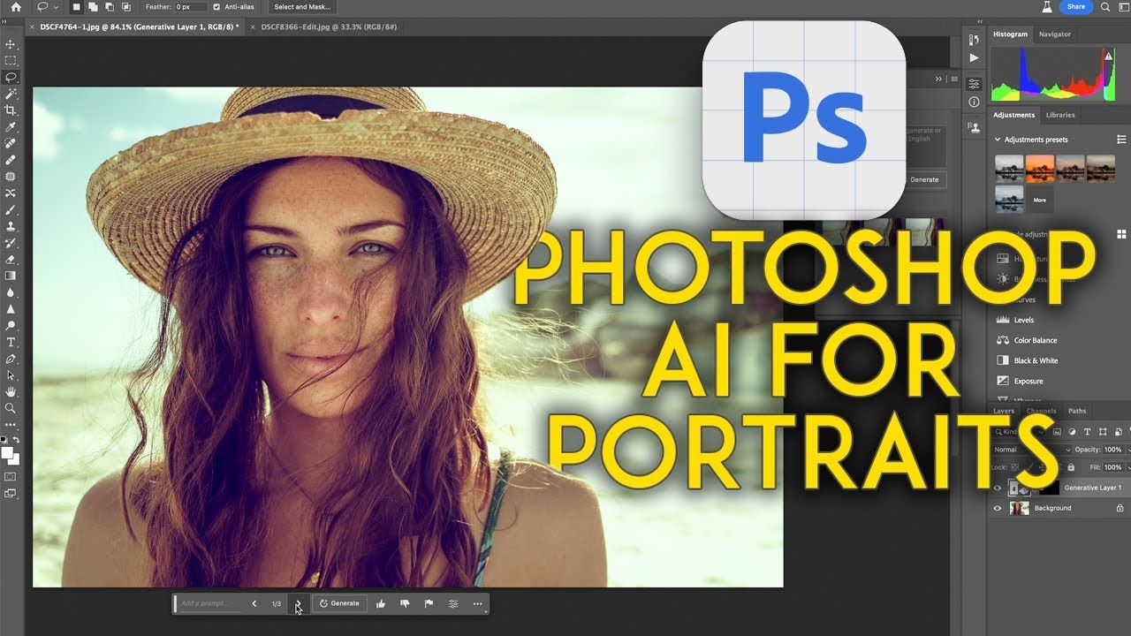Screen dimensions: 1131x636
Task: Activate the Type tool
Action: pos(10,342)
